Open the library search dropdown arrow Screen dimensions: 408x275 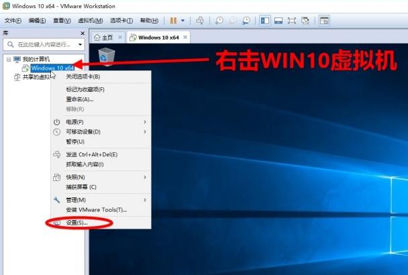[x=80, y=44]
